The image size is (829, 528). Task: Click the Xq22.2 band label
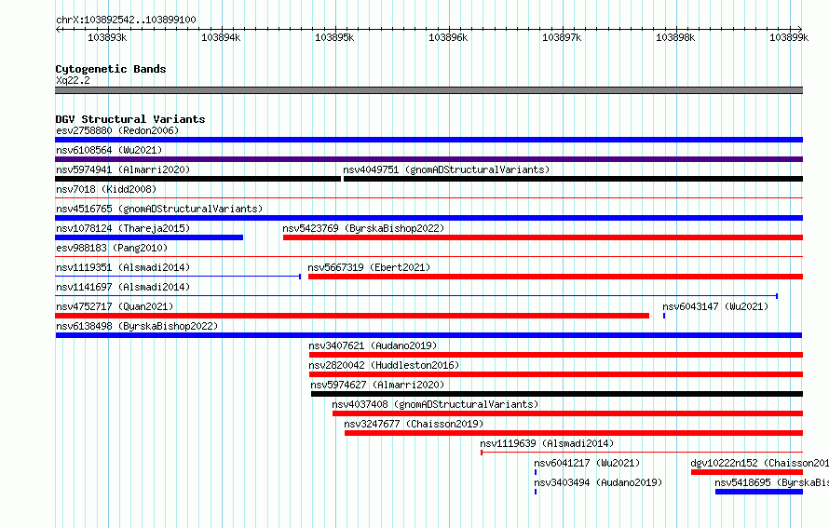click(x=73, y=80)
